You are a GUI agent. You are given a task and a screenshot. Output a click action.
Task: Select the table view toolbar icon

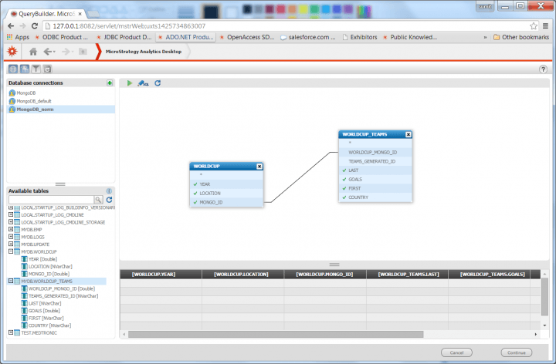click(x=25, y=69)
